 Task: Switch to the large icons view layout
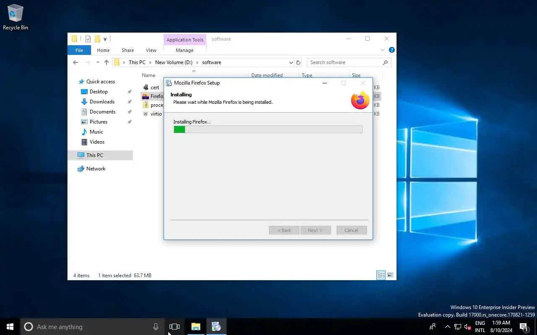[390, 275]
